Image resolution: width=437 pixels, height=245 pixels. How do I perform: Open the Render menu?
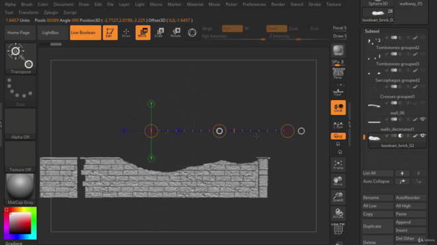(278, 5)
